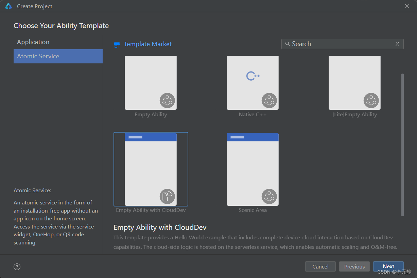Choose the Empty Ability with CloudDev thumbnail
417x278 pixels.
(x=151, y=169)
